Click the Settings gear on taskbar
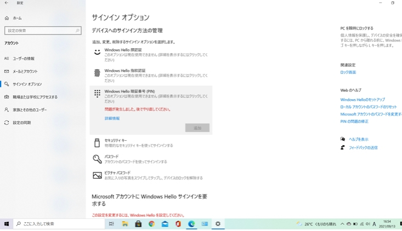 (x=218, y=224)
